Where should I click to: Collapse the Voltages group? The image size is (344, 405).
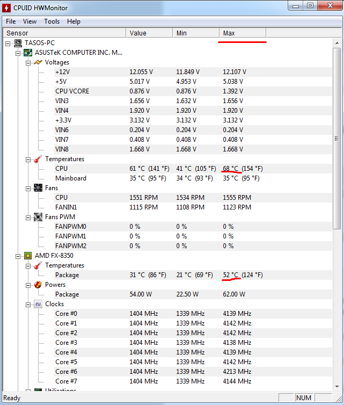(x=28, y=63)
